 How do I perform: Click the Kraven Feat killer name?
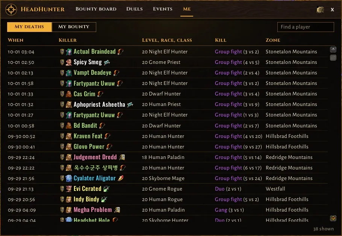88,136
